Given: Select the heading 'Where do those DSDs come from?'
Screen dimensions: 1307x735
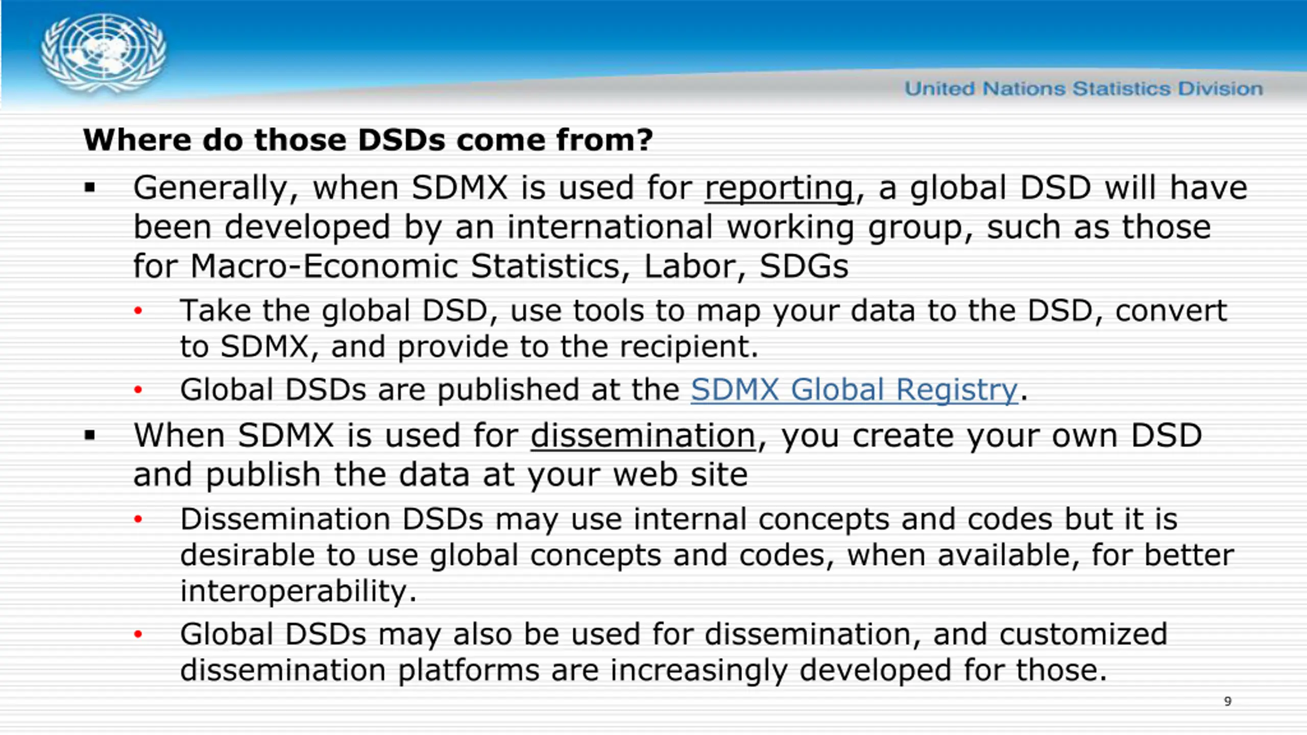Looking at the screenshot, I should click(x=368, y=140).
